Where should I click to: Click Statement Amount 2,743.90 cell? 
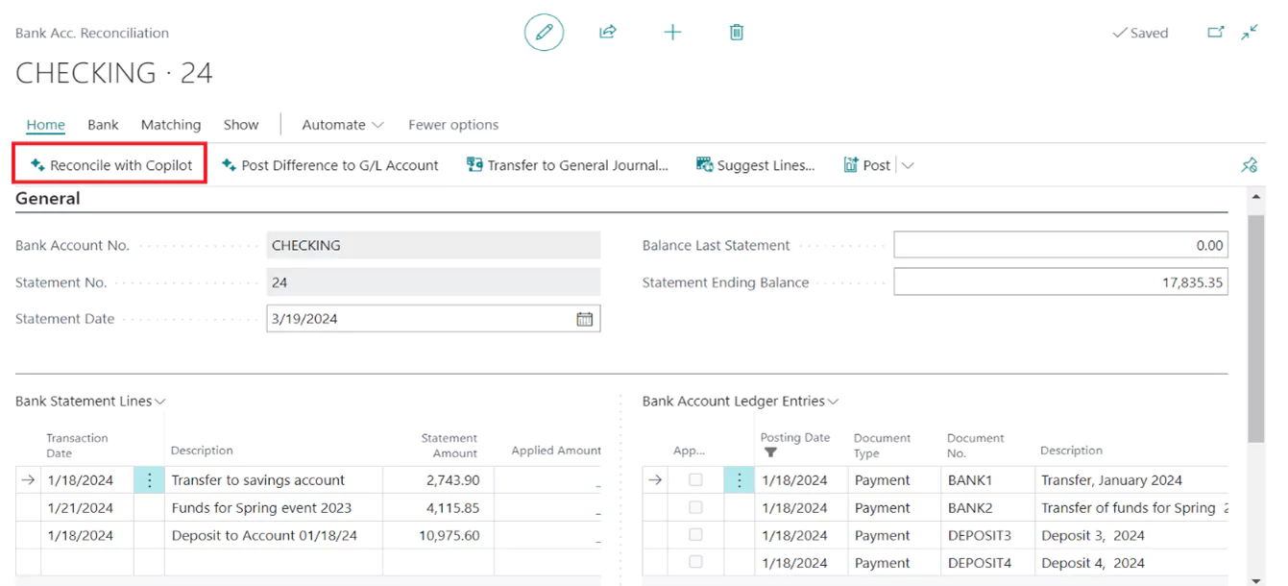coord(438,480)
